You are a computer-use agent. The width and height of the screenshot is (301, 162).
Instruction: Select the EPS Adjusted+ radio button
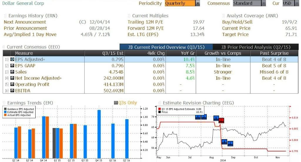click(x=12, y=59)
